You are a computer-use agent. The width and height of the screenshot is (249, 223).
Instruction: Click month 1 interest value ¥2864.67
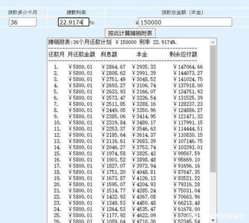(x=113, y=67)
